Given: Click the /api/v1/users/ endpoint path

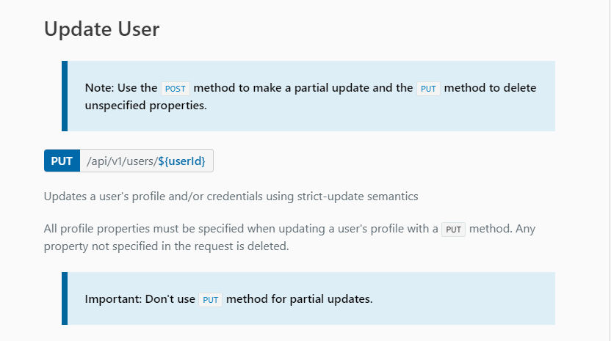Looking at the screenshot, I should coord(121,161).
